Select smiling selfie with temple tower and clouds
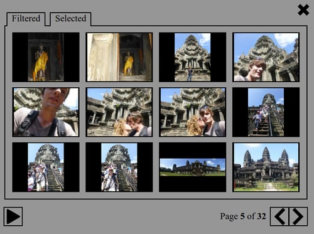314x234 pixels. pos(266,57)
